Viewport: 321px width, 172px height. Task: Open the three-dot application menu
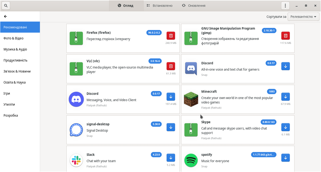point(285,6)
